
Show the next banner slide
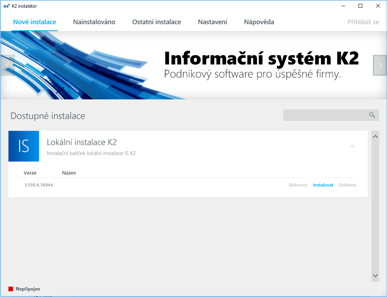380,65
